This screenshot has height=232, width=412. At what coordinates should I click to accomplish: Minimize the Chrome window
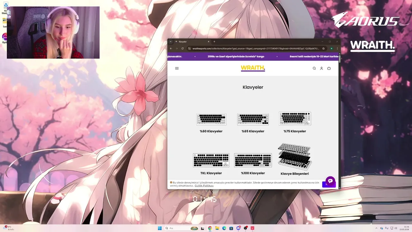322,42
